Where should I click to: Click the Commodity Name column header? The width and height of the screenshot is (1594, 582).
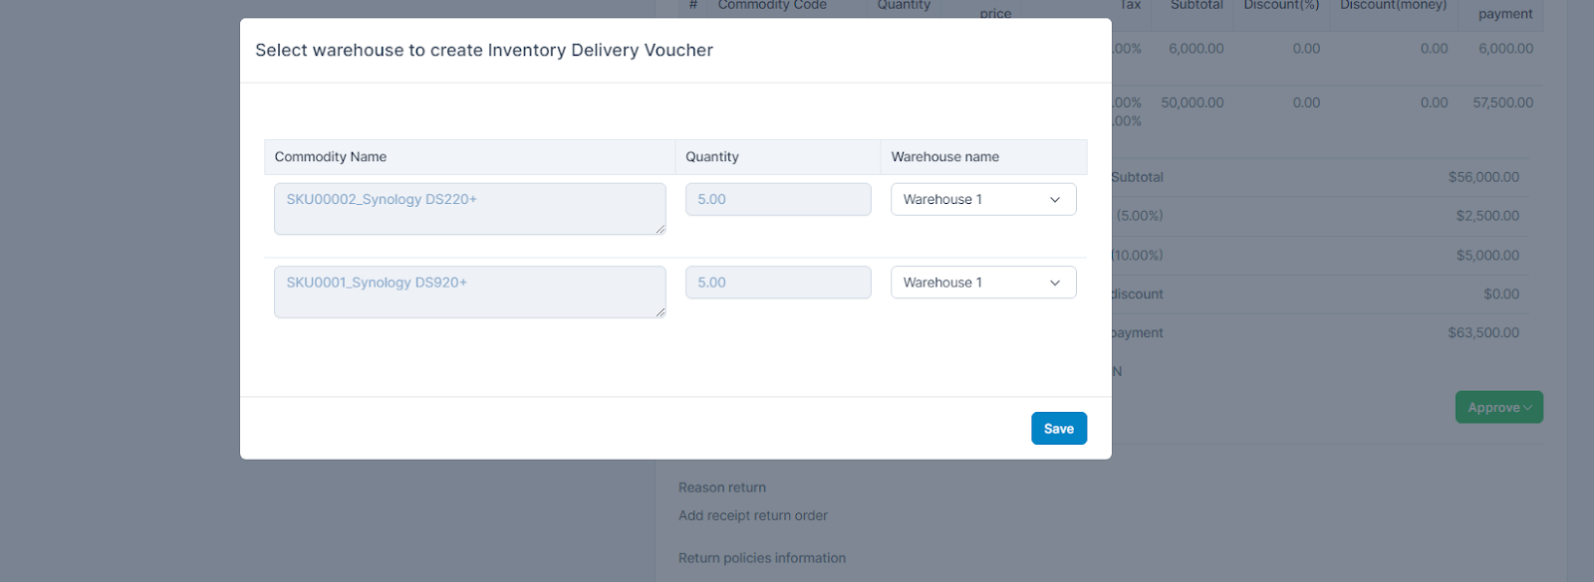tap(331, 157)
